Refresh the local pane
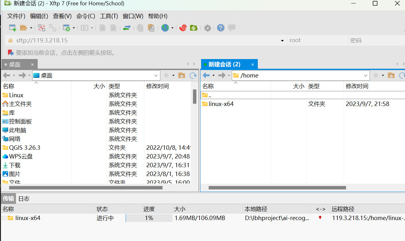Image resolution: width=405 pixels, height=241 pixels. pos(193,75)
